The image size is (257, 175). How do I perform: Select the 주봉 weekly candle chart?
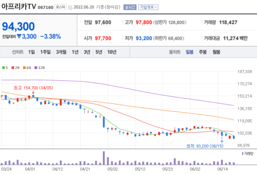(x=203, y=52)
